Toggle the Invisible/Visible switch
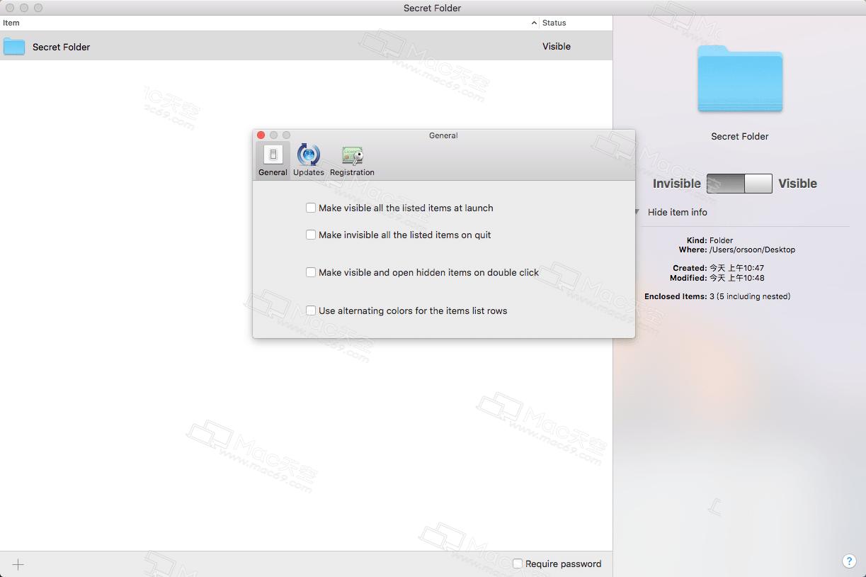The image size is (866, 577). point(739,184)
